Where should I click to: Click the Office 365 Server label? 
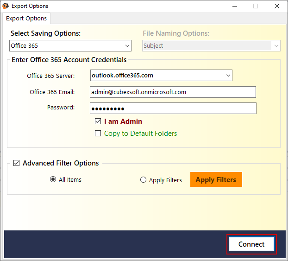[51, 76]
